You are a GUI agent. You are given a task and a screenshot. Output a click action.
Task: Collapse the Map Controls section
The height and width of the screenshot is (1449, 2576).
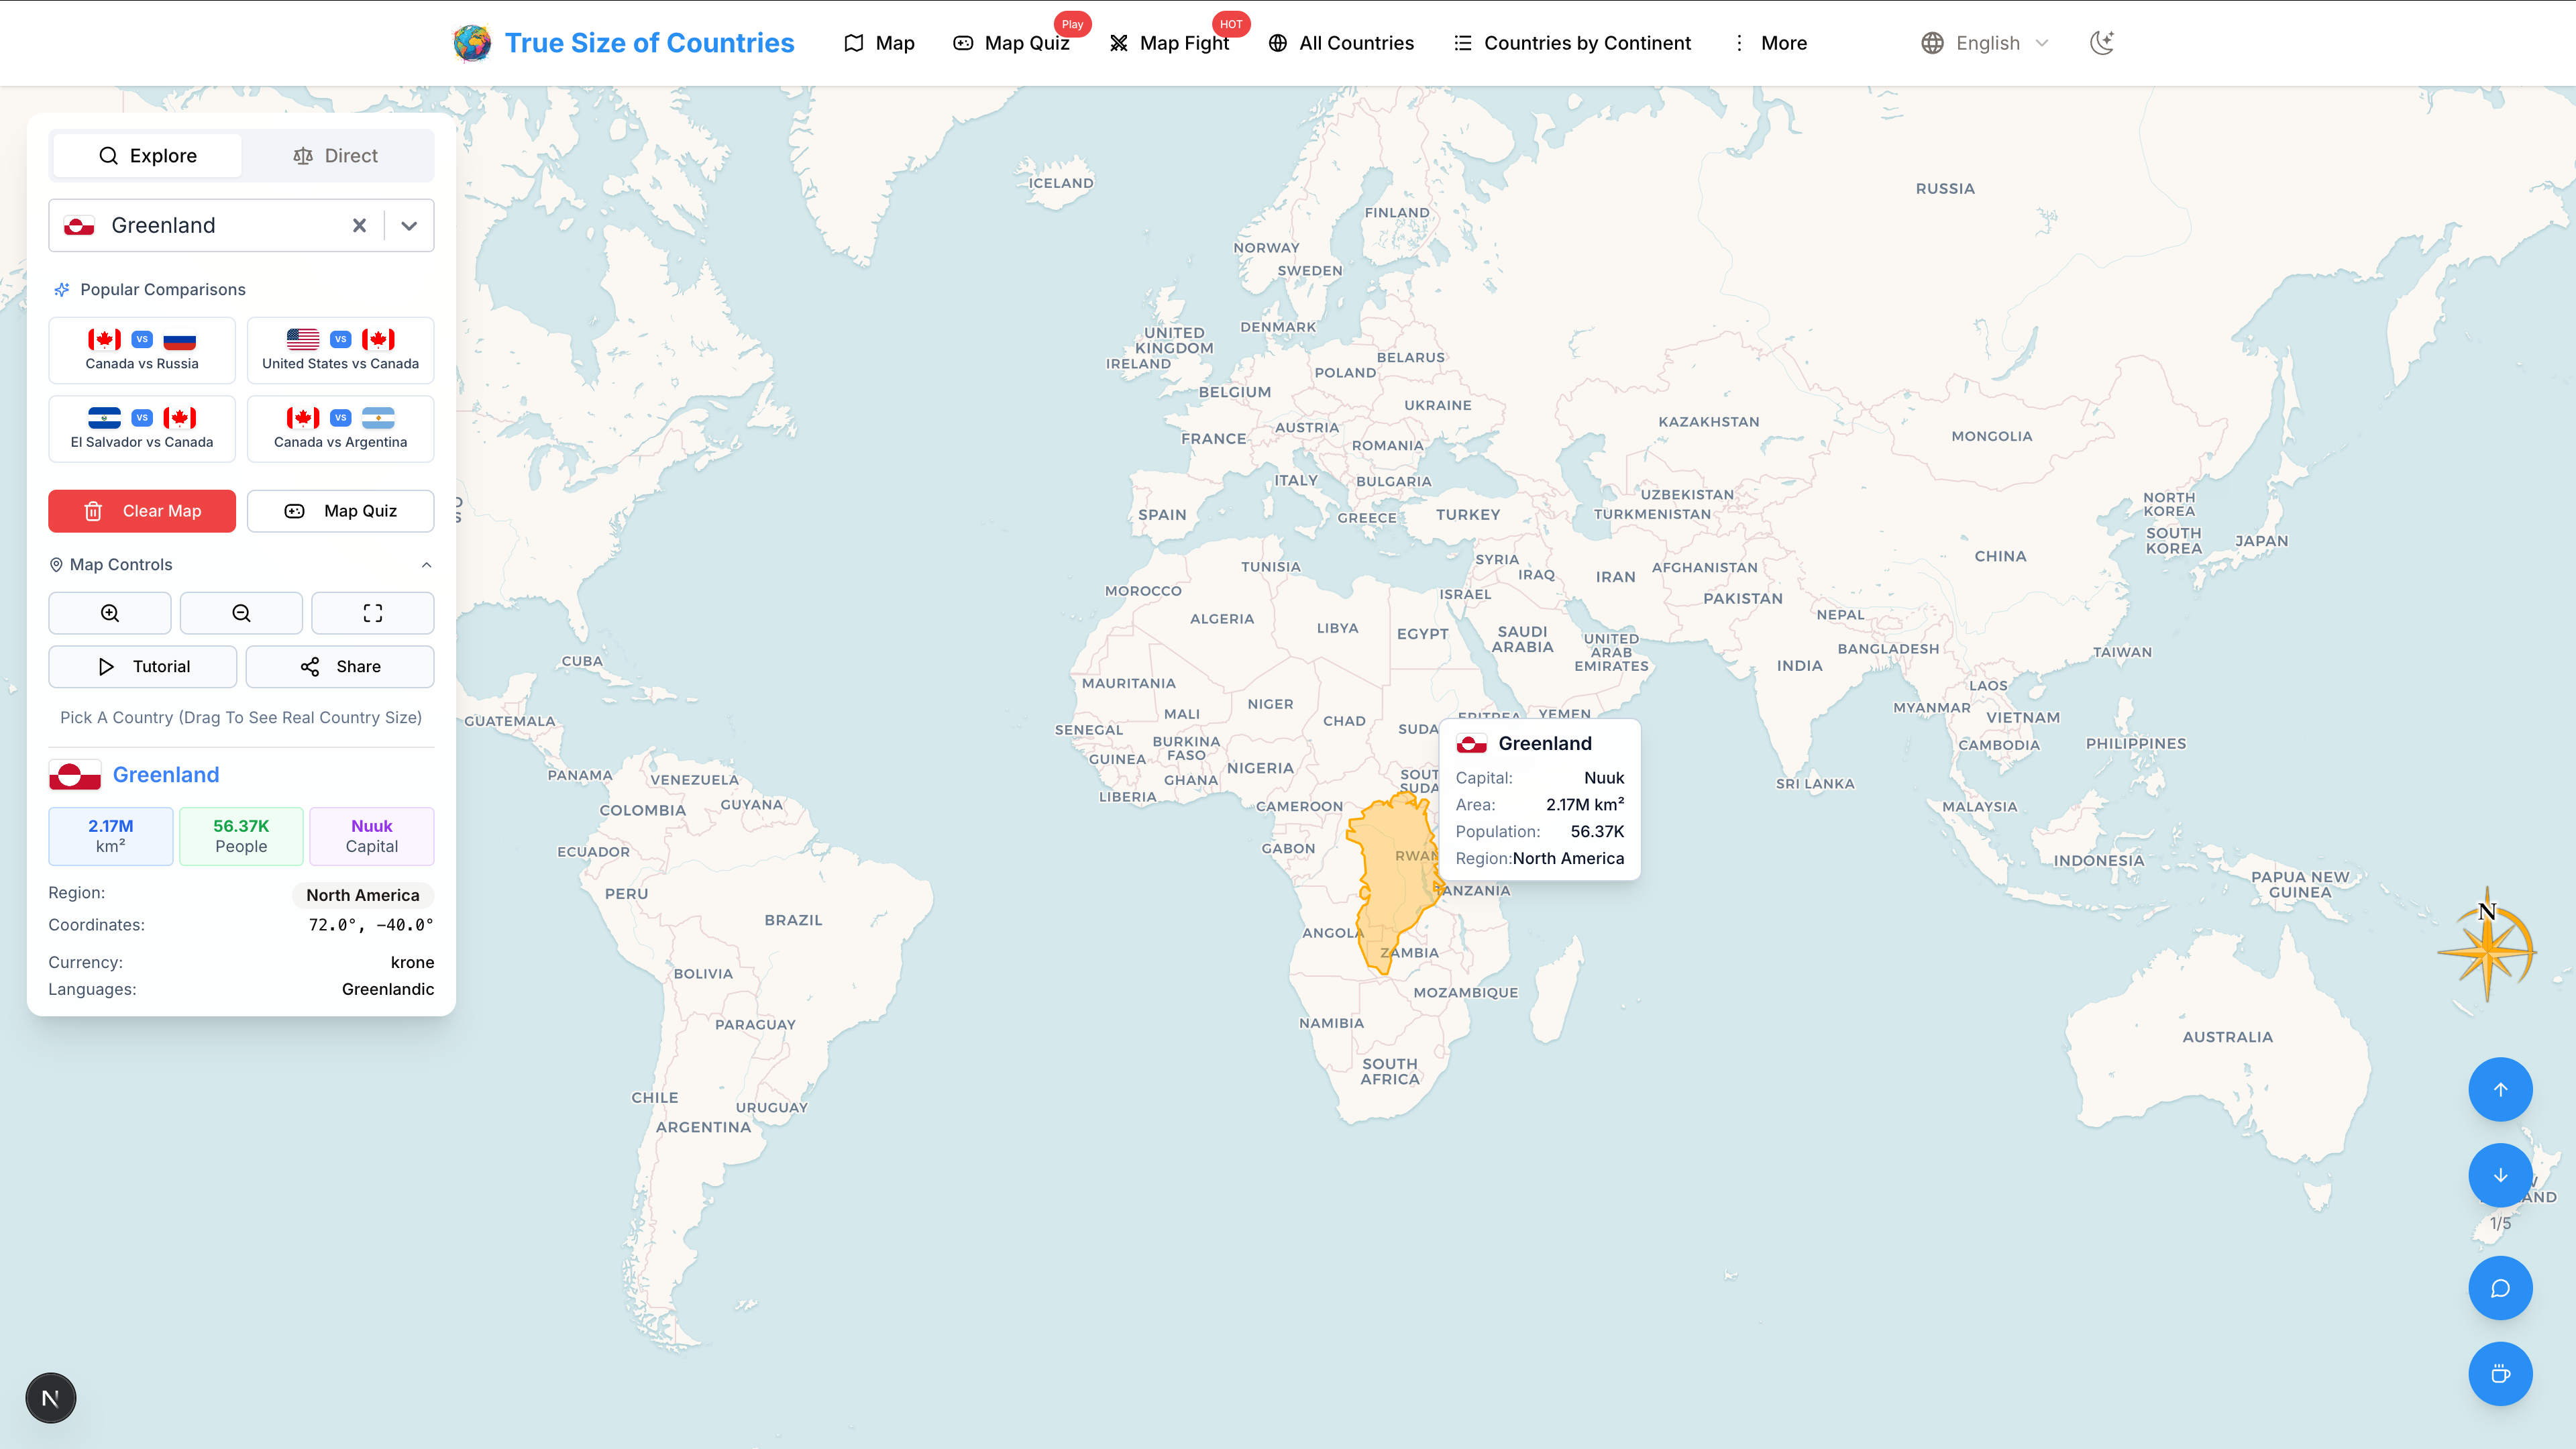pyautogui.click(x=427, y=565)
